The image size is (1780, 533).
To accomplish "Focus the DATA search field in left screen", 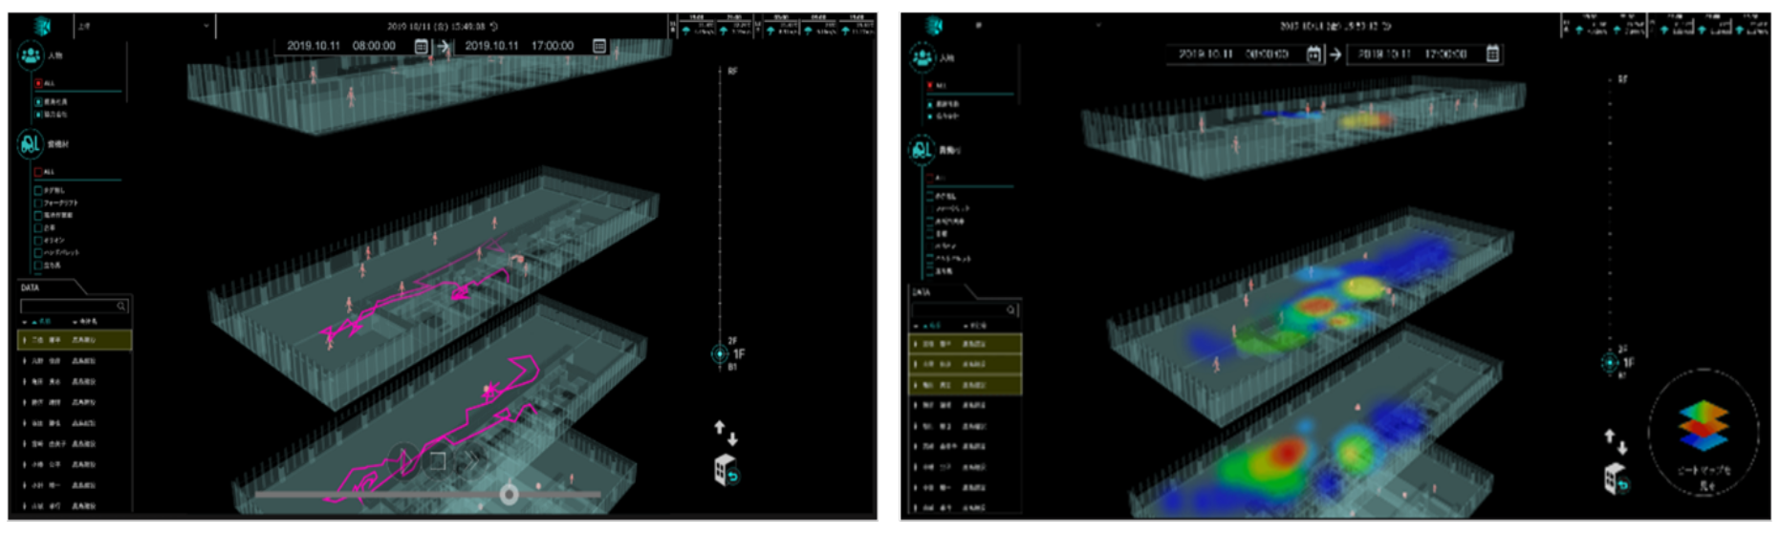I will 75,306.
